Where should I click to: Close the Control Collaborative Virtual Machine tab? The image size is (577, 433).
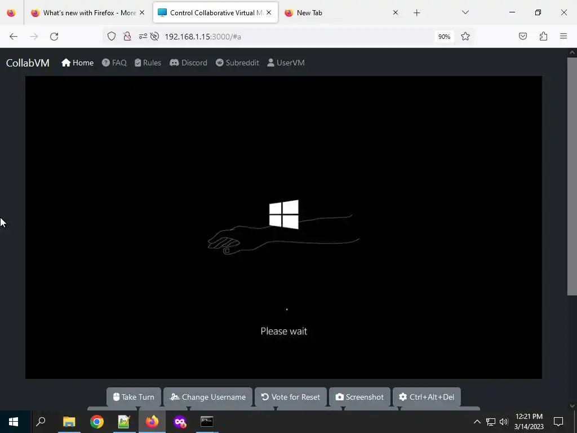269,12
